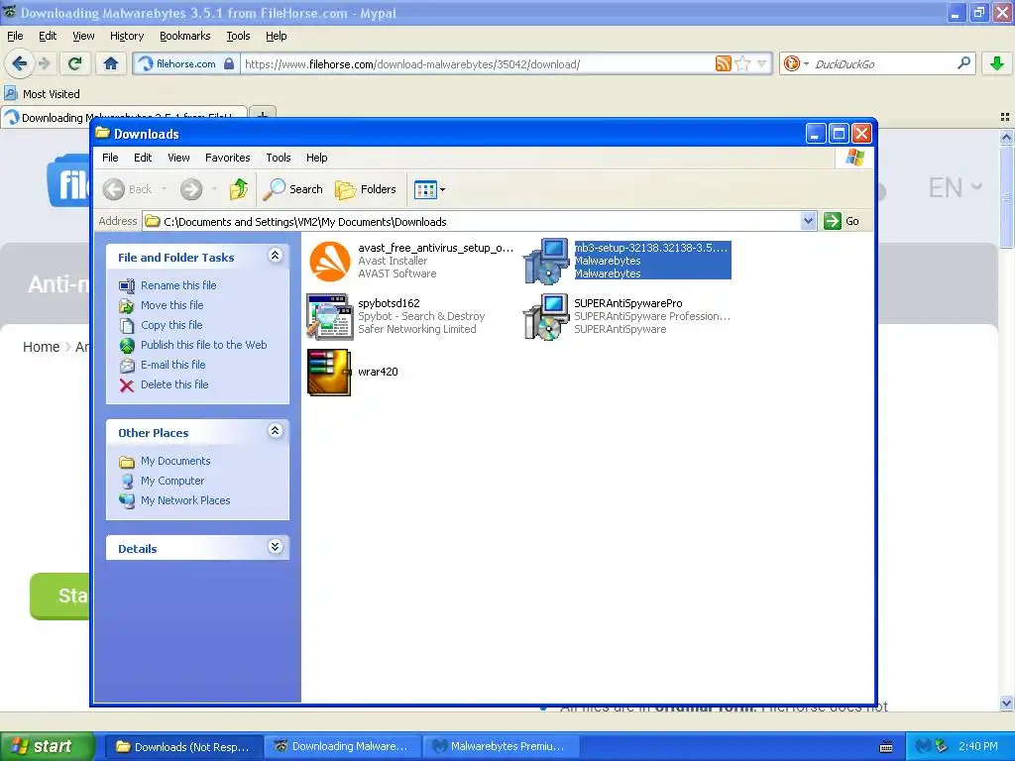Click the Malwarebytes tray icon
This screenshot has height=761, width=1015.
924,747
